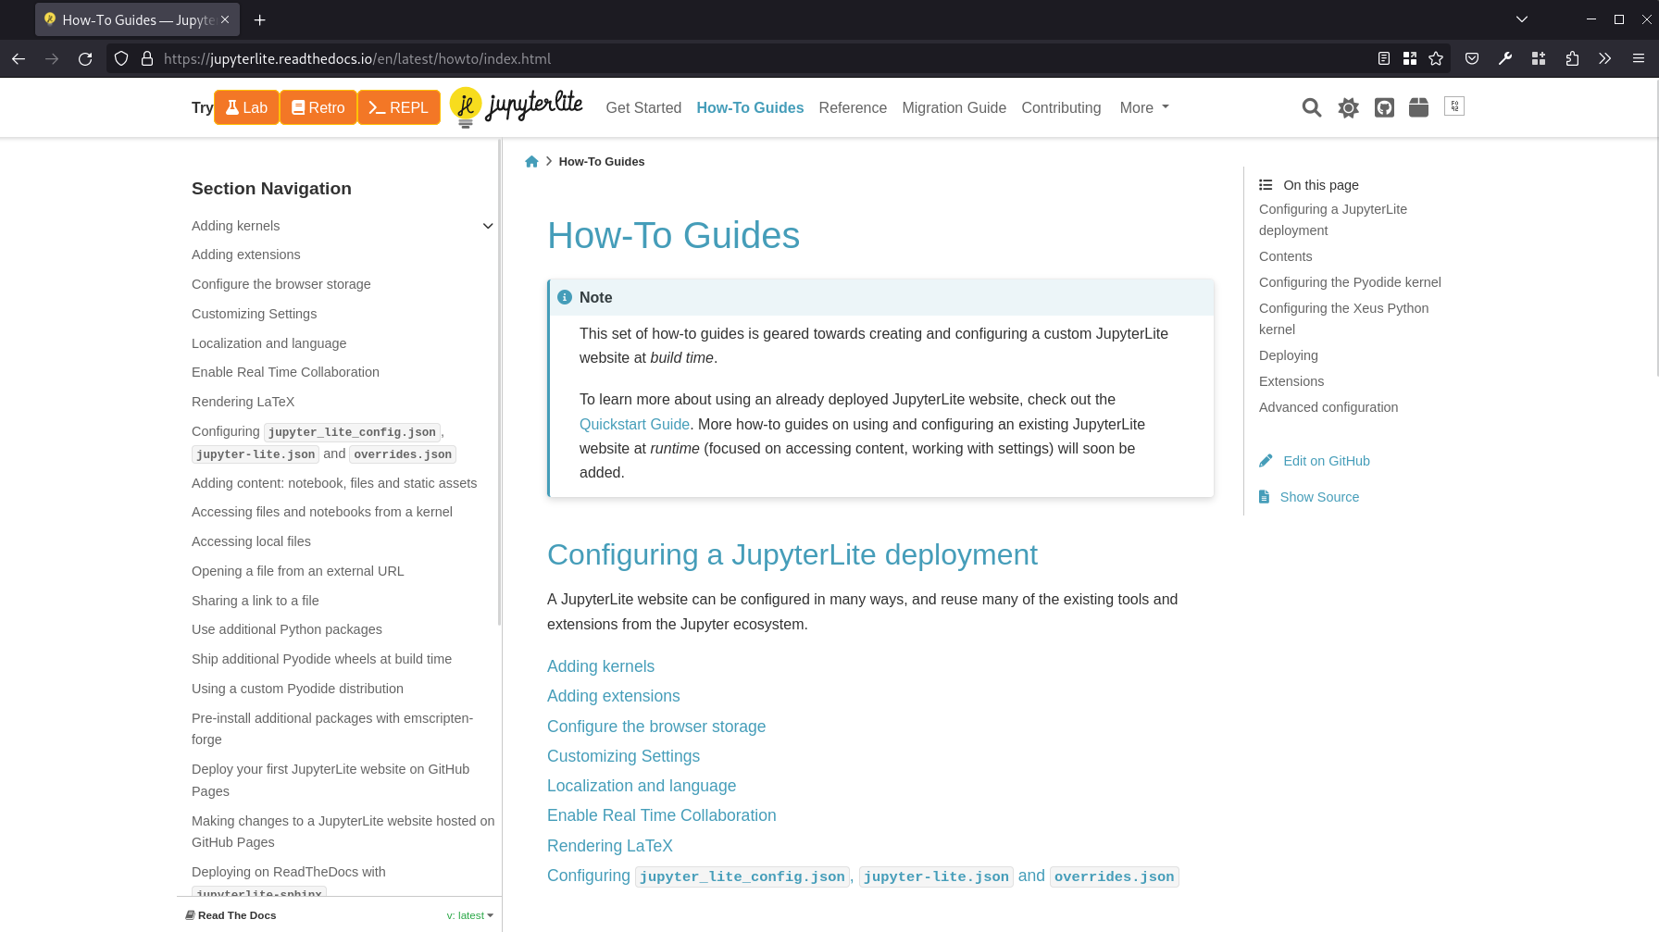Screen dimensions: 1659x932
Task: Jump to Configuring the Pyodide kernel
Action: [x=1350, y=282]
